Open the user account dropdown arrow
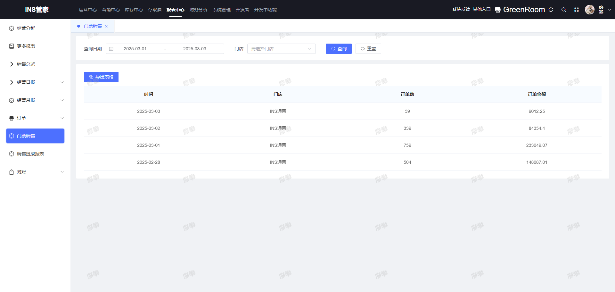This screenshot has height=292, width=615. 610,10
